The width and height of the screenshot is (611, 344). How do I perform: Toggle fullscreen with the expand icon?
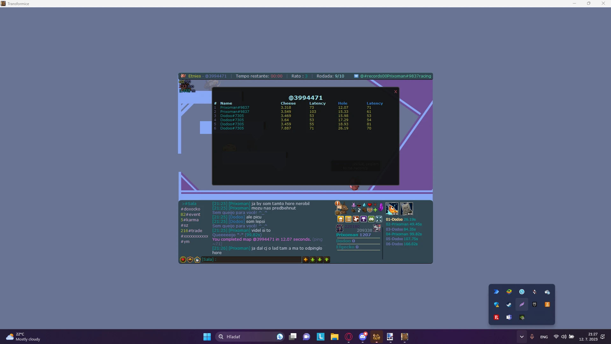(379, 219)
